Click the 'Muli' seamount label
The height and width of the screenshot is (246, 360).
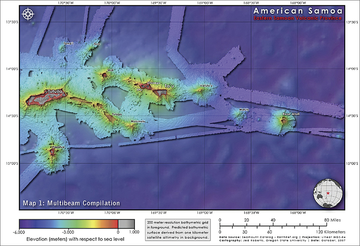[x=110, y=70]
